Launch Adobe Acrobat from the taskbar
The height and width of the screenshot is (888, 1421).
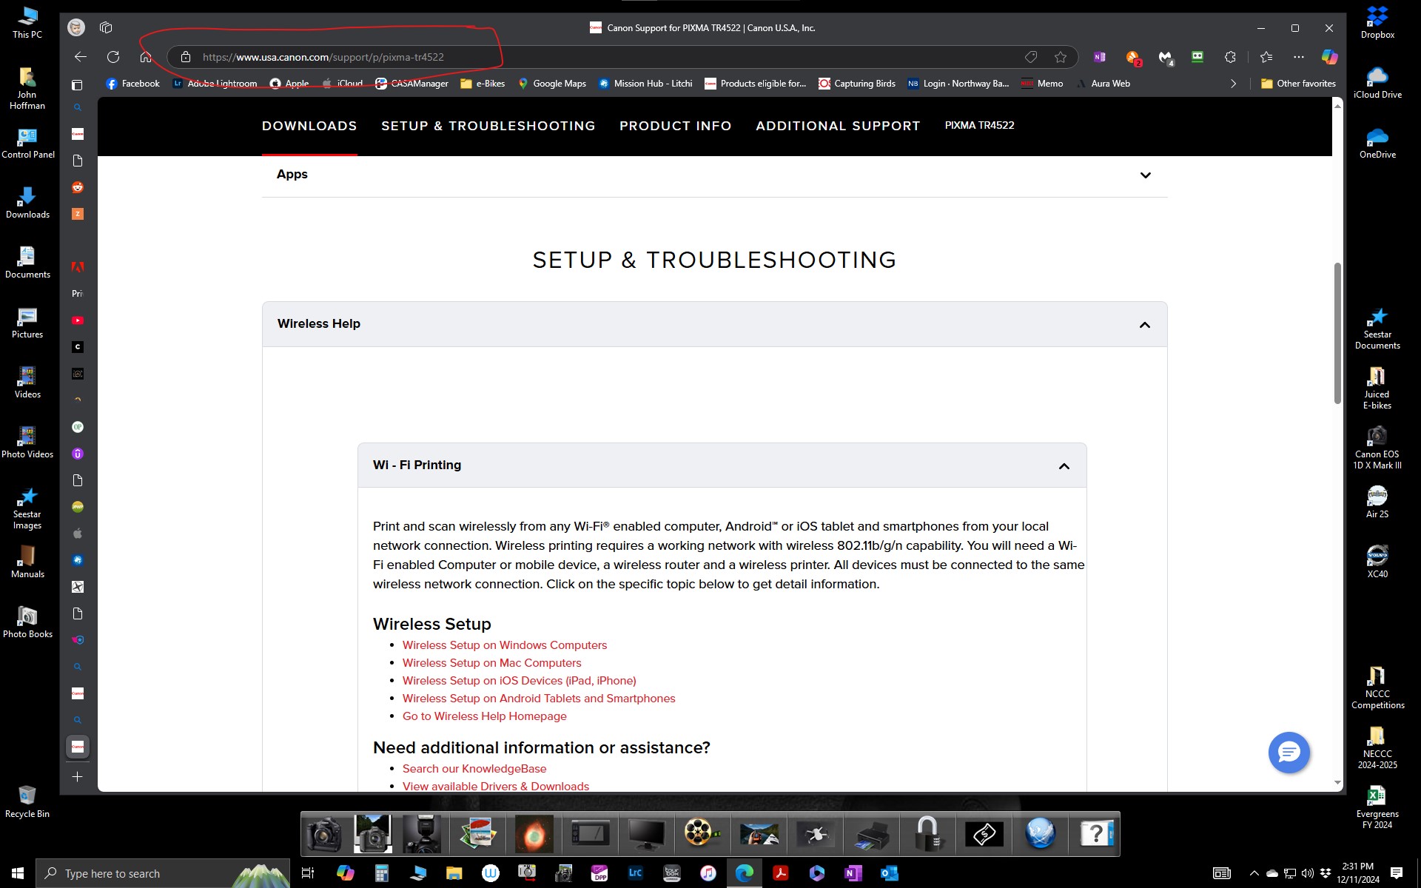781,873
